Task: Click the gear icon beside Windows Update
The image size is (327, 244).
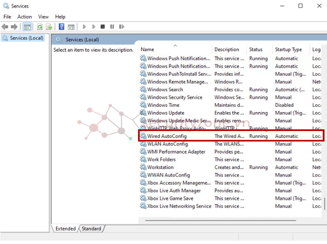Action: [143, 113]
